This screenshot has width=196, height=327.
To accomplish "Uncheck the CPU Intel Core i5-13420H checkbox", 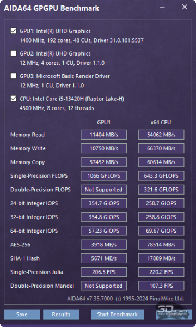I will click(14, 99).
